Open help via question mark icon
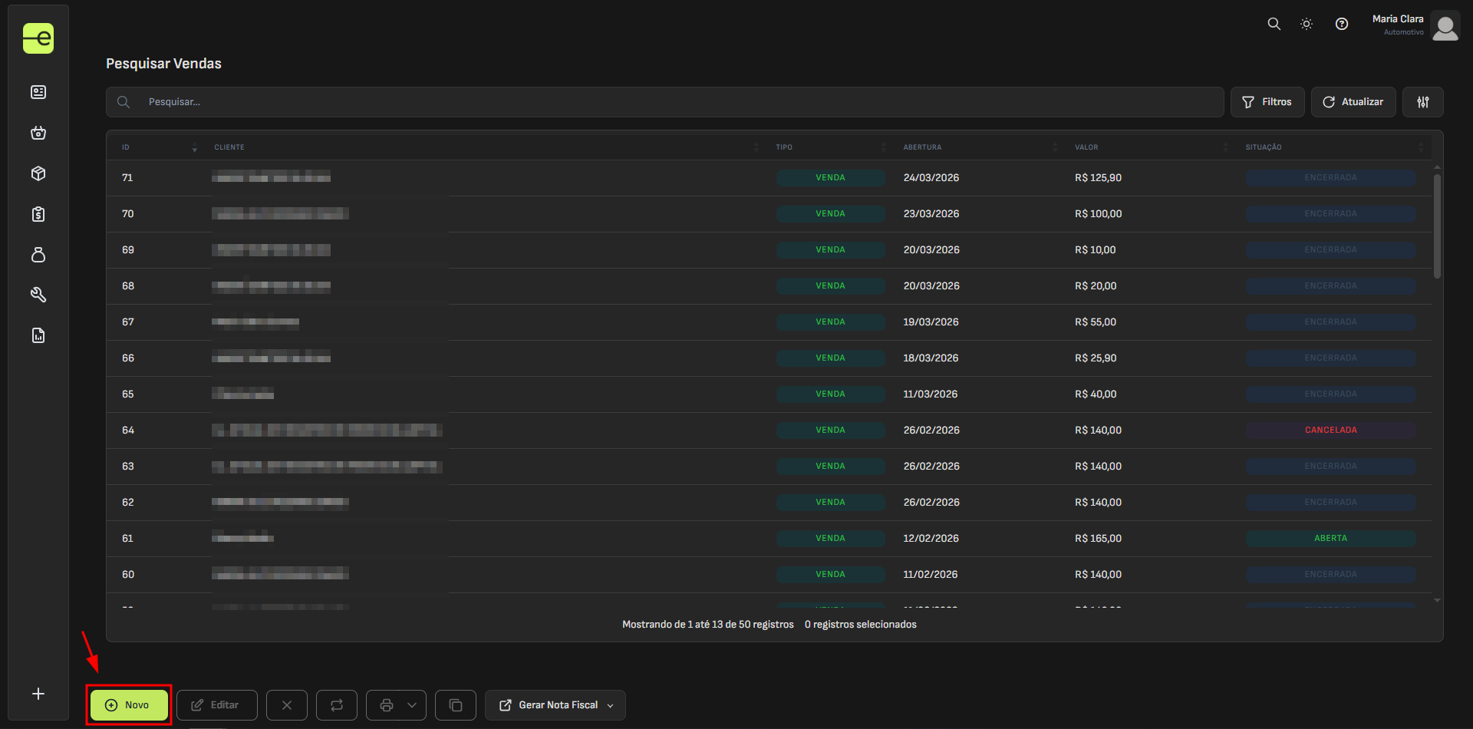 coord(1341,24)
